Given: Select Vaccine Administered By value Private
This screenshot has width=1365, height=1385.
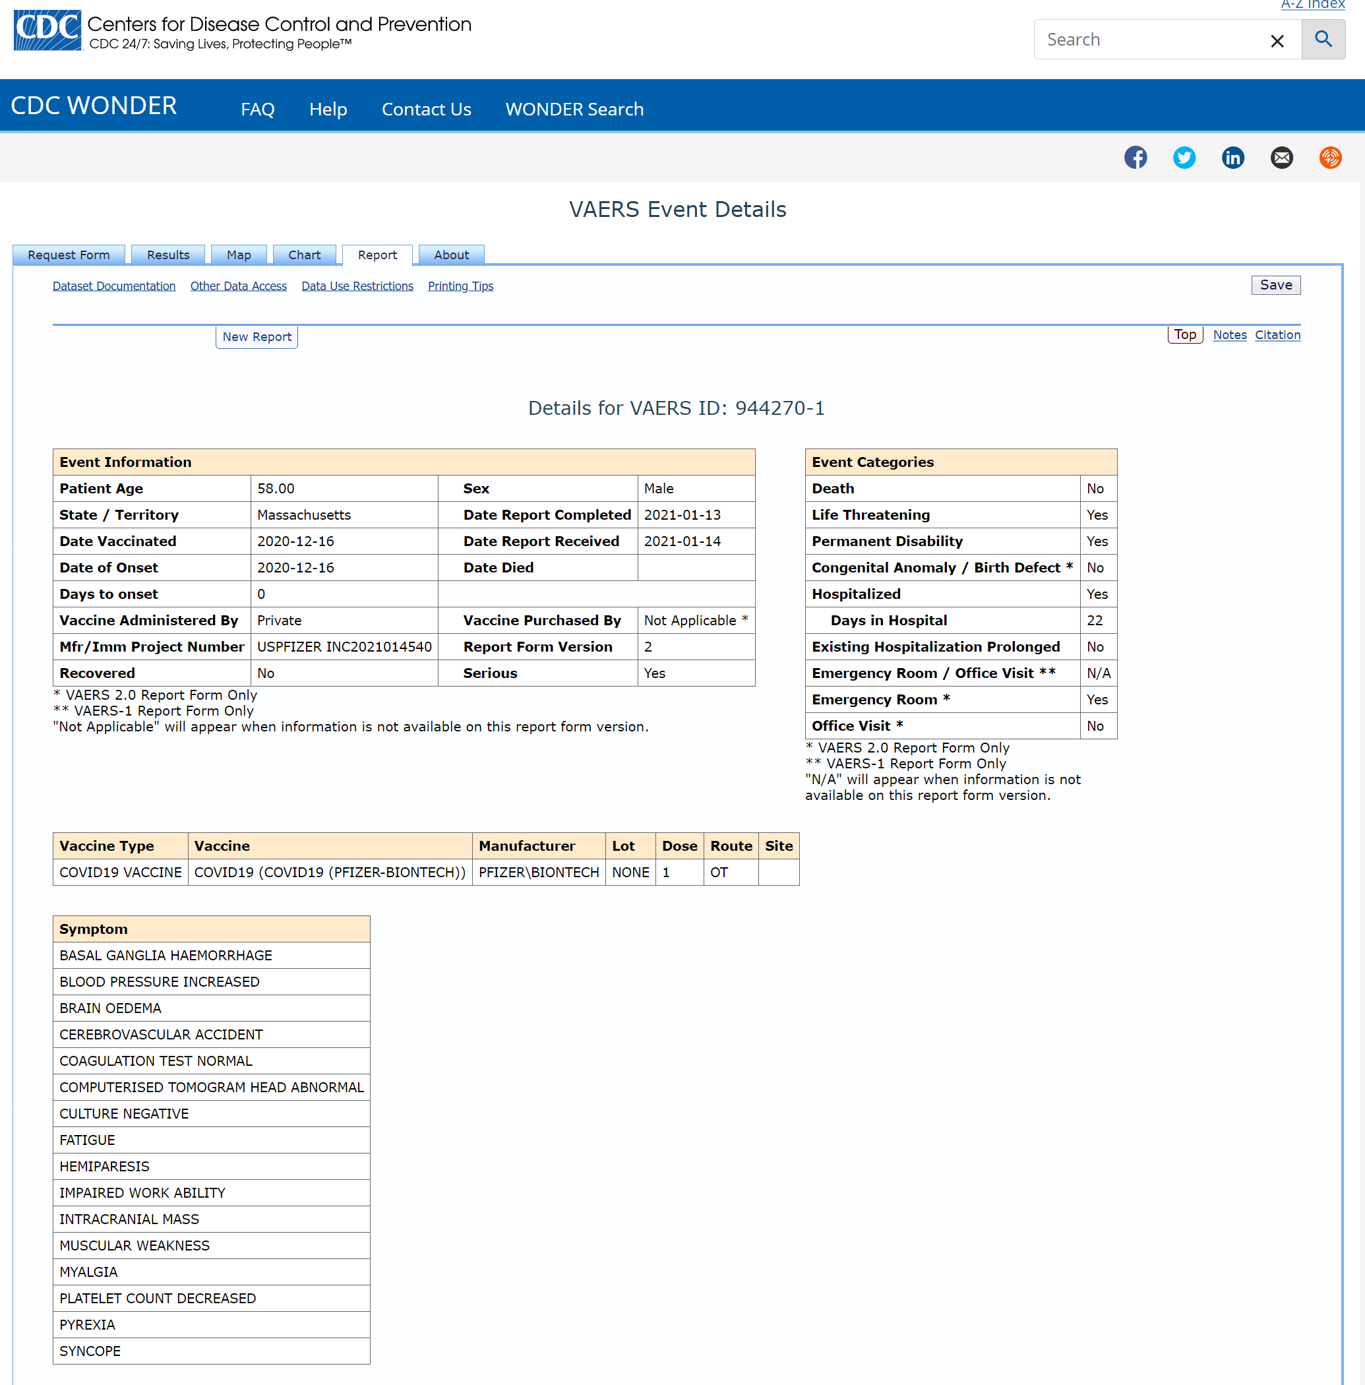Looking at the screenshot, I should coord(279,620).
